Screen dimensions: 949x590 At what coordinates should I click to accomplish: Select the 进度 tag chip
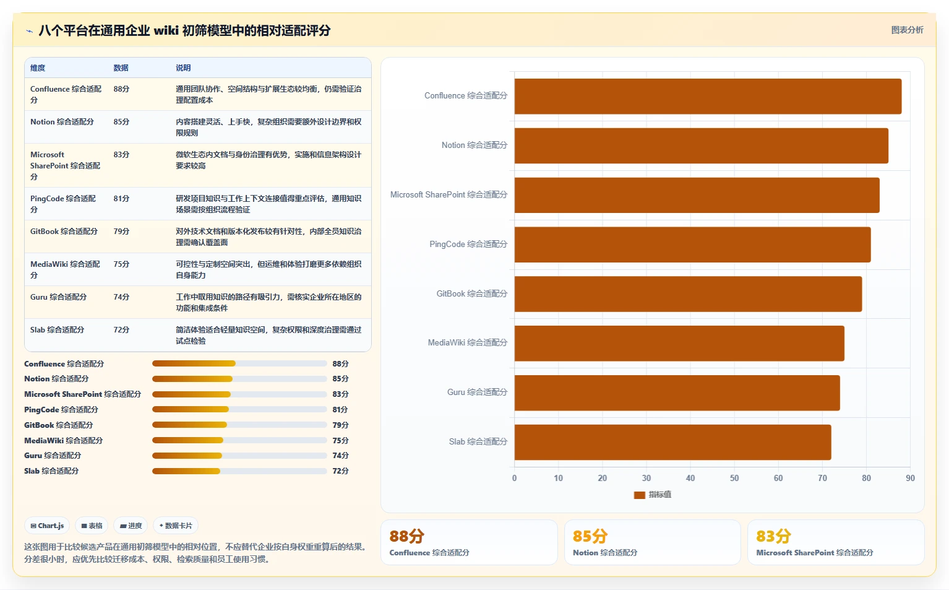[131, 526]
